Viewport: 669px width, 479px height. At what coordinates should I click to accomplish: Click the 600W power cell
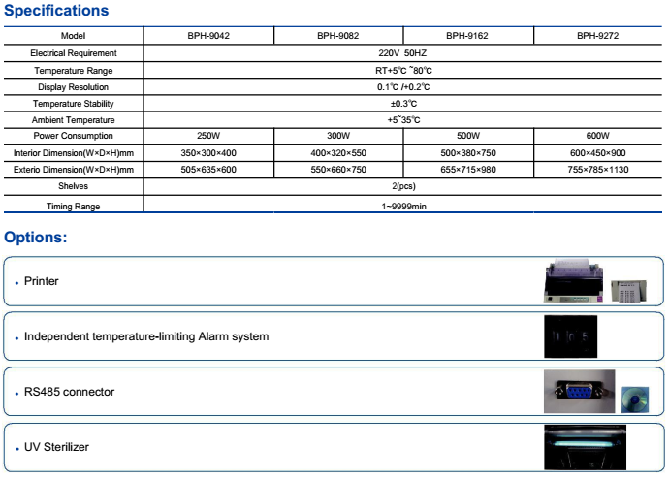tap(598, 136)
